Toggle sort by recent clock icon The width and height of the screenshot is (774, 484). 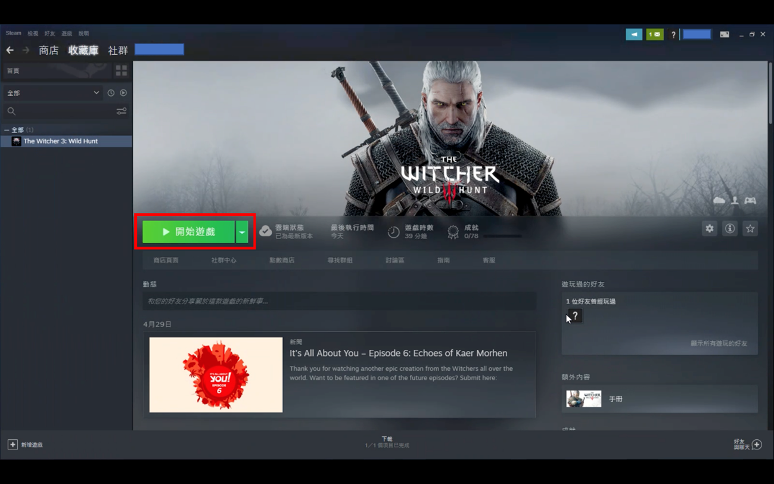[111, 93]
